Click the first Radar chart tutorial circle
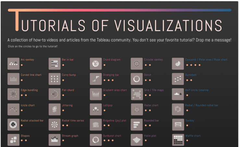The image size is (239, 147). (x=146, y=110)
